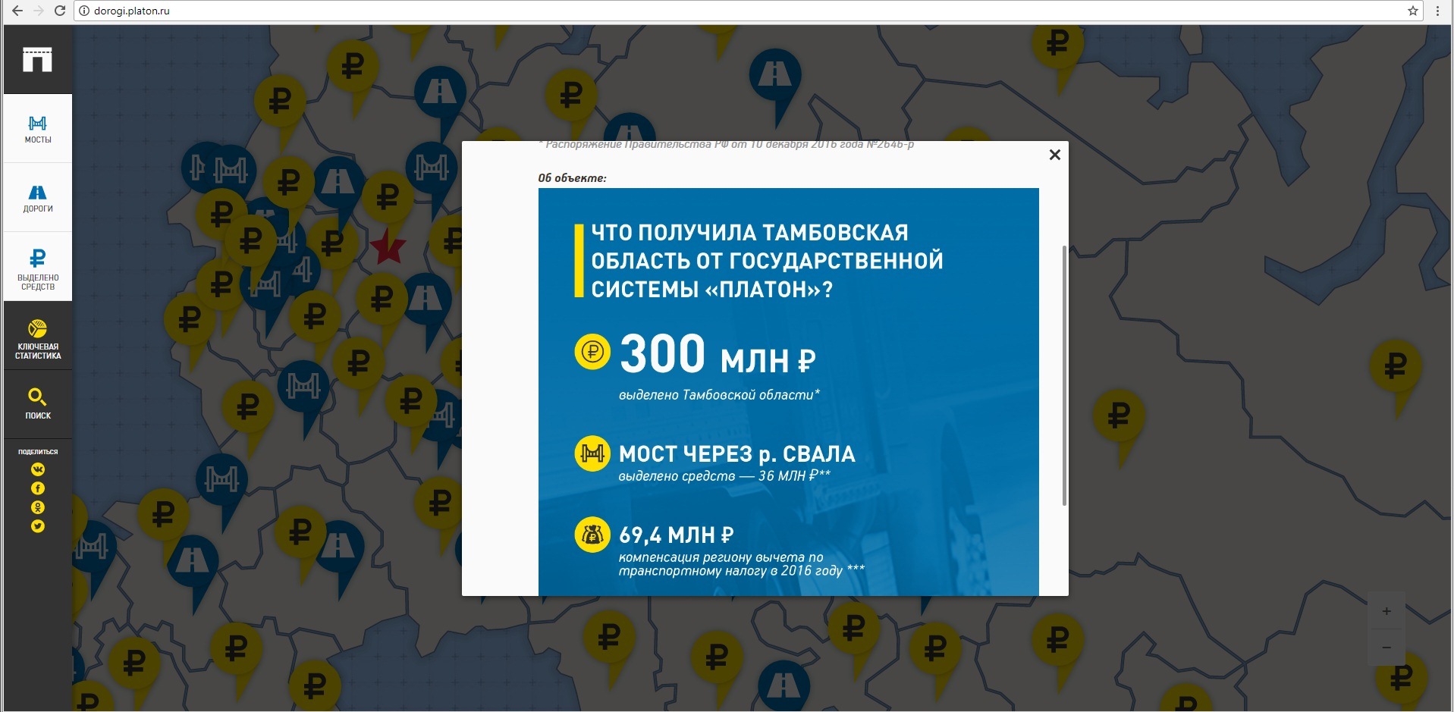
Task: Click "выделено Тамбовской области*" caption
Action: pyautogui.click(x=719, y=394)
